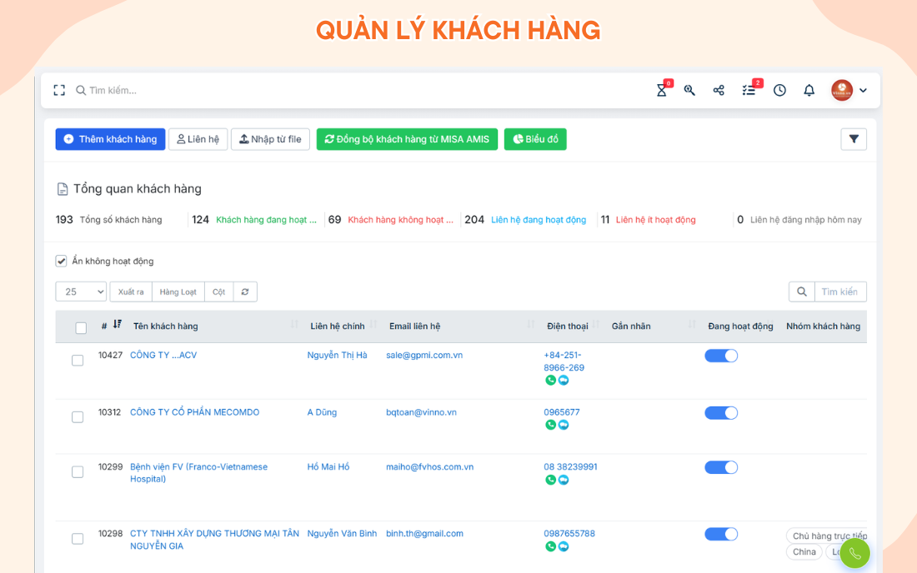Image resolution: width=917 pixels, height=573 pixels.
Task: Switch to the Liên hệ tab
Action: (x=198, y=138)
